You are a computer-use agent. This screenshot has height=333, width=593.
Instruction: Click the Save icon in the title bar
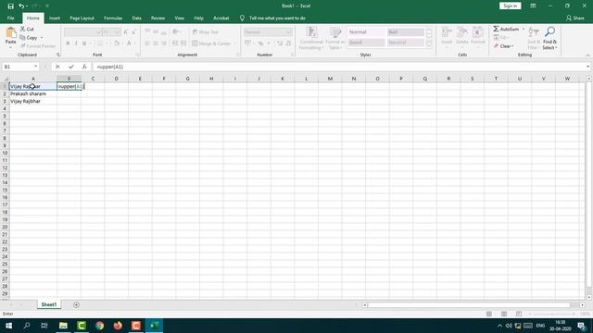pyautogui.click(x=10, y=6)
